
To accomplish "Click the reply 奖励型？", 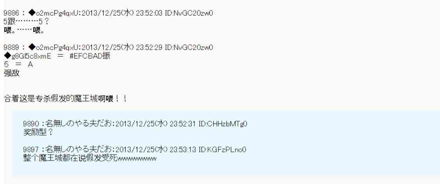I will pyautogui.click(x=38, y=133).
